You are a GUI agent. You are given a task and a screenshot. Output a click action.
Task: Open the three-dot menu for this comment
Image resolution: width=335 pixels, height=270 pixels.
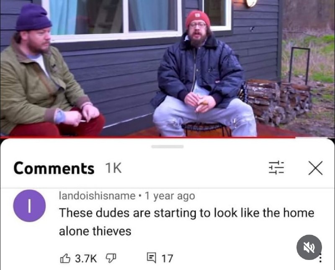pyautogui.click(x=320, y=258)
